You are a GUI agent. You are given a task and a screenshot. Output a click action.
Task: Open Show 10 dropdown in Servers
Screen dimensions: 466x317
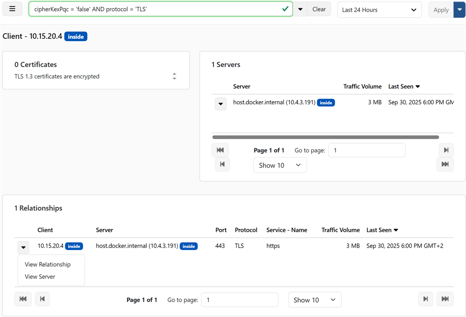[280, 165]
